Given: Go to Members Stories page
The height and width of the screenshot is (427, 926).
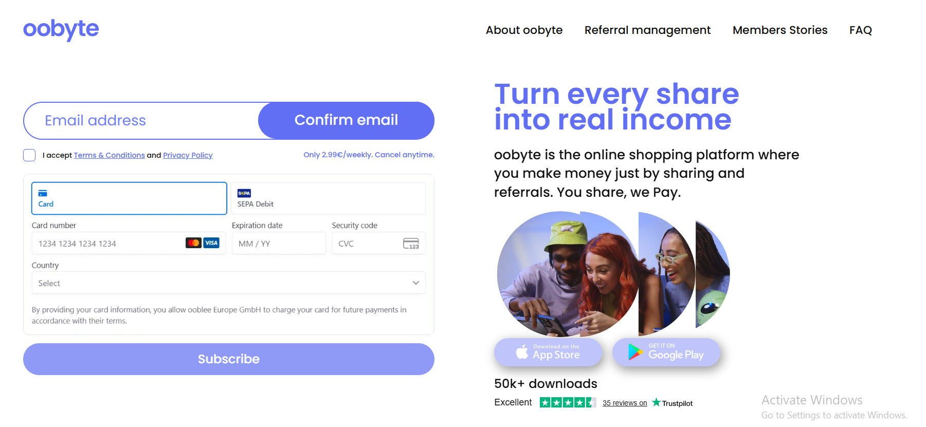Looking at the screenshot, I should click(x=780, y=30).
